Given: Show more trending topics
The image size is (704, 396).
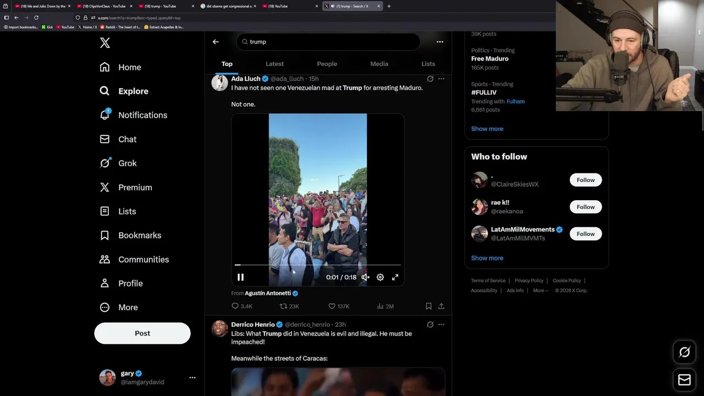Looking at the screenshot, I should click(x=487, y=129).
